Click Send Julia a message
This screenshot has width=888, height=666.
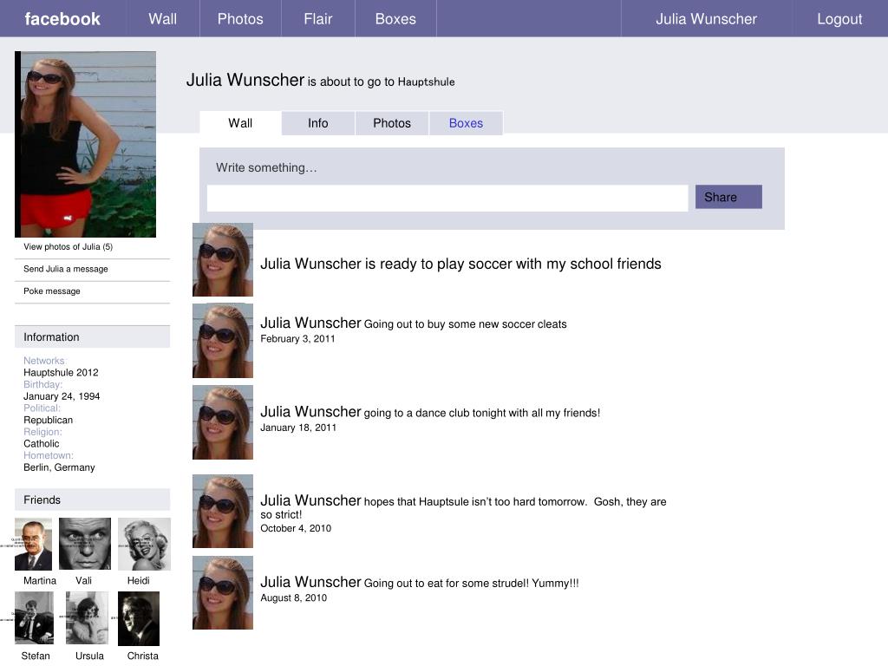66,269
